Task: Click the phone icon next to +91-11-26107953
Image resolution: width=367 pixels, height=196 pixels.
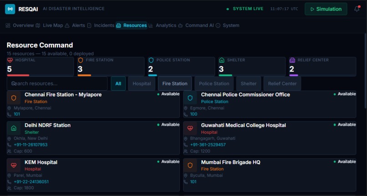Action: click(9, 145)
